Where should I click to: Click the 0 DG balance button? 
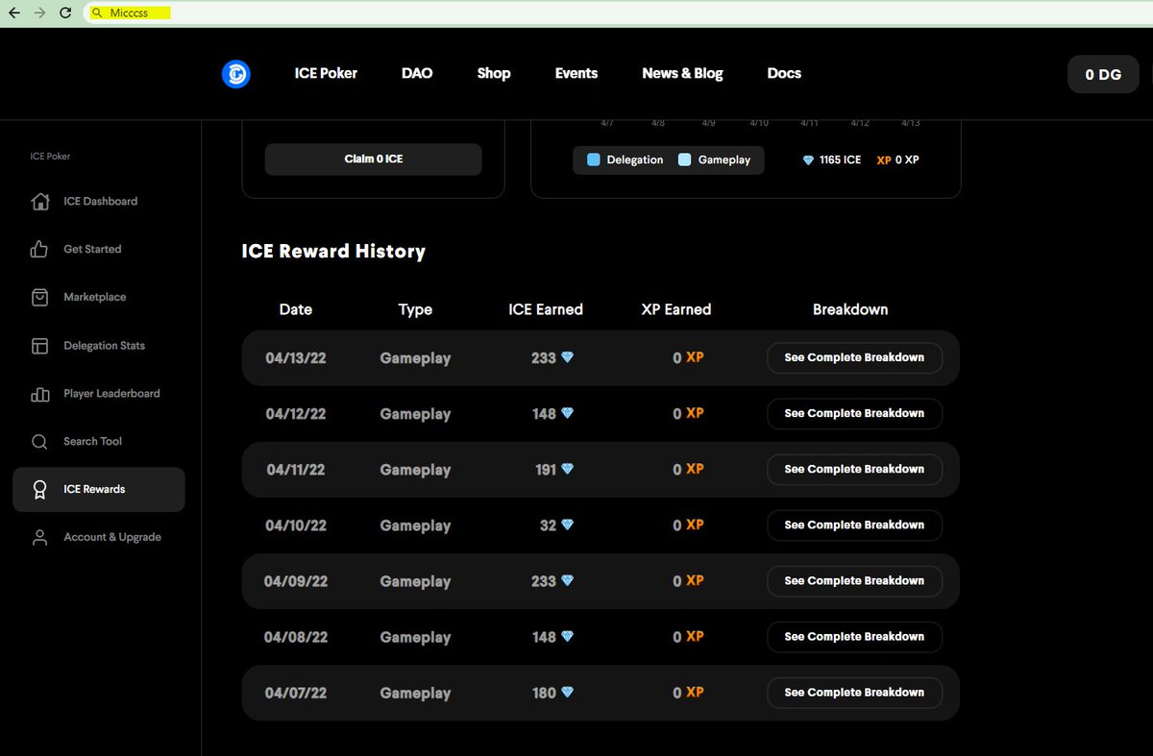click(x=1103, y=74)
